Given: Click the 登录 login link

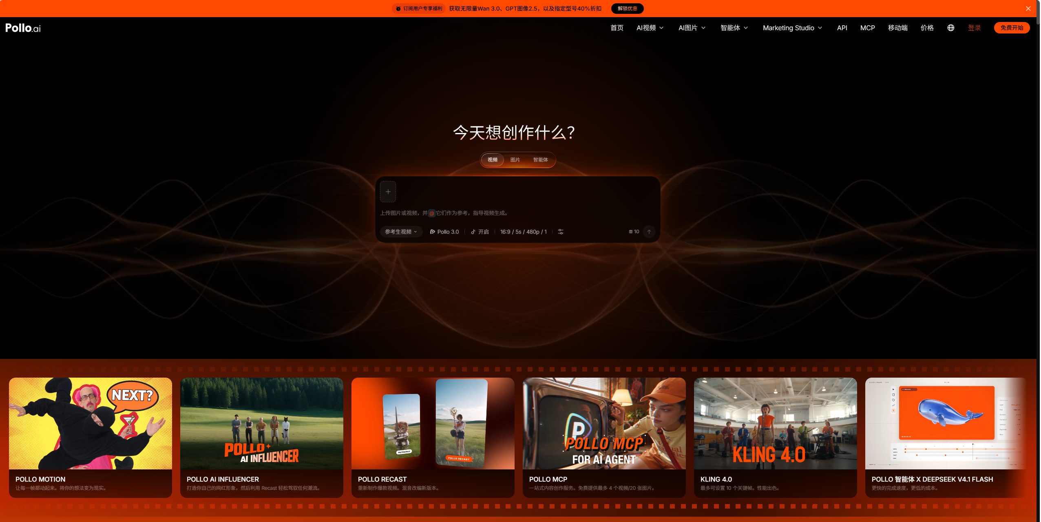Looking at the screenshot, I should [974, 28].
